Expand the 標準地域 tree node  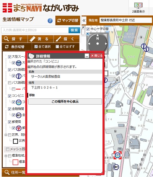tap(6, 156)
